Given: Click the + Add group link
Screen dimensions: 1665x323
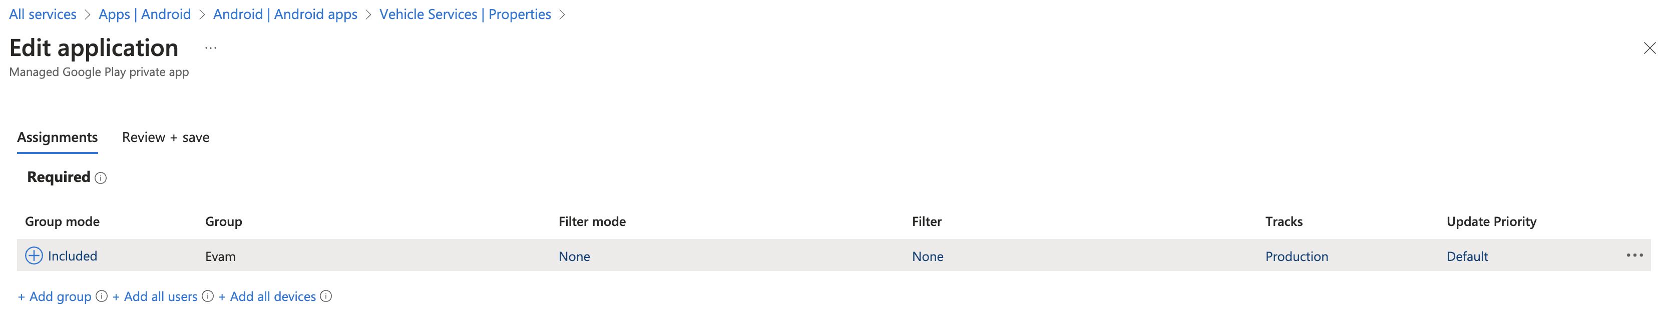Looking at the screenshot, I should (54, 296).
